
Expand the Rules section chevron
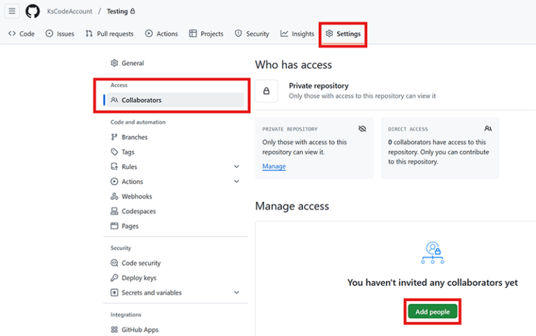coord(237,167)
